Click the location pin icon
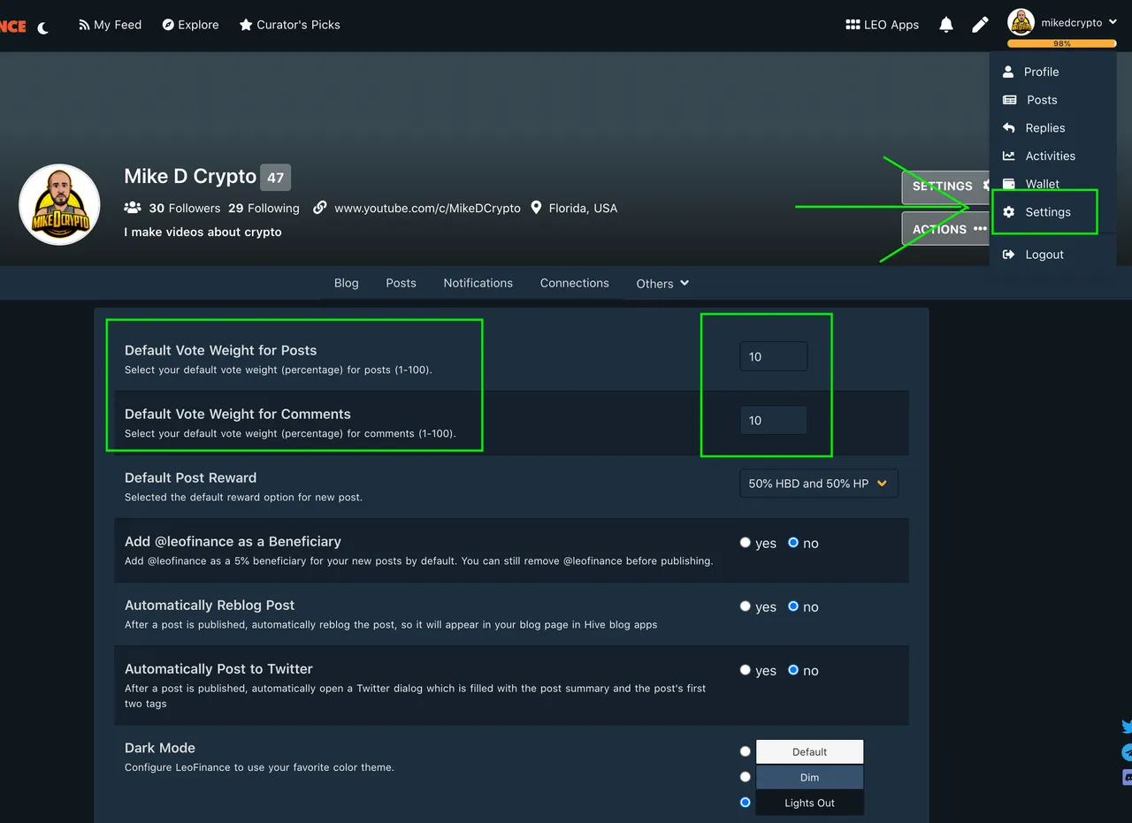Image resolution: width=1132 pixels, height=823 pixels. [x=536, y=208]
